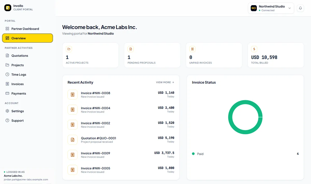Click the Quotations document icon
The image size is (311, 184).
(x=7, y=55)
